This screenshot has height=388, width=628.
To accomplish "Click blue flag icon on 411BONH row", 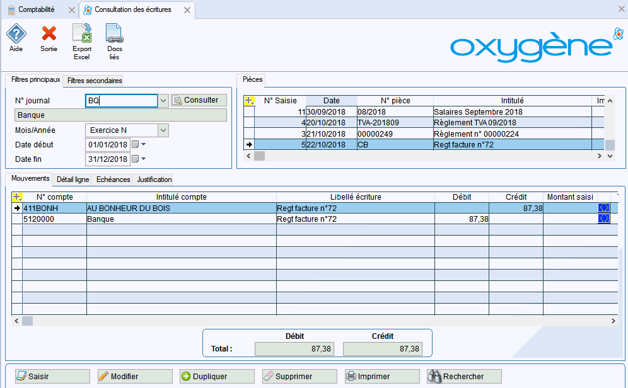I will 603,208.
